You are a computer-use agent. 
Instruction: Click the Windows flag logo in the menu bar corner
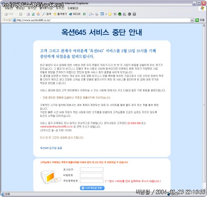click(x=202, y=8)
